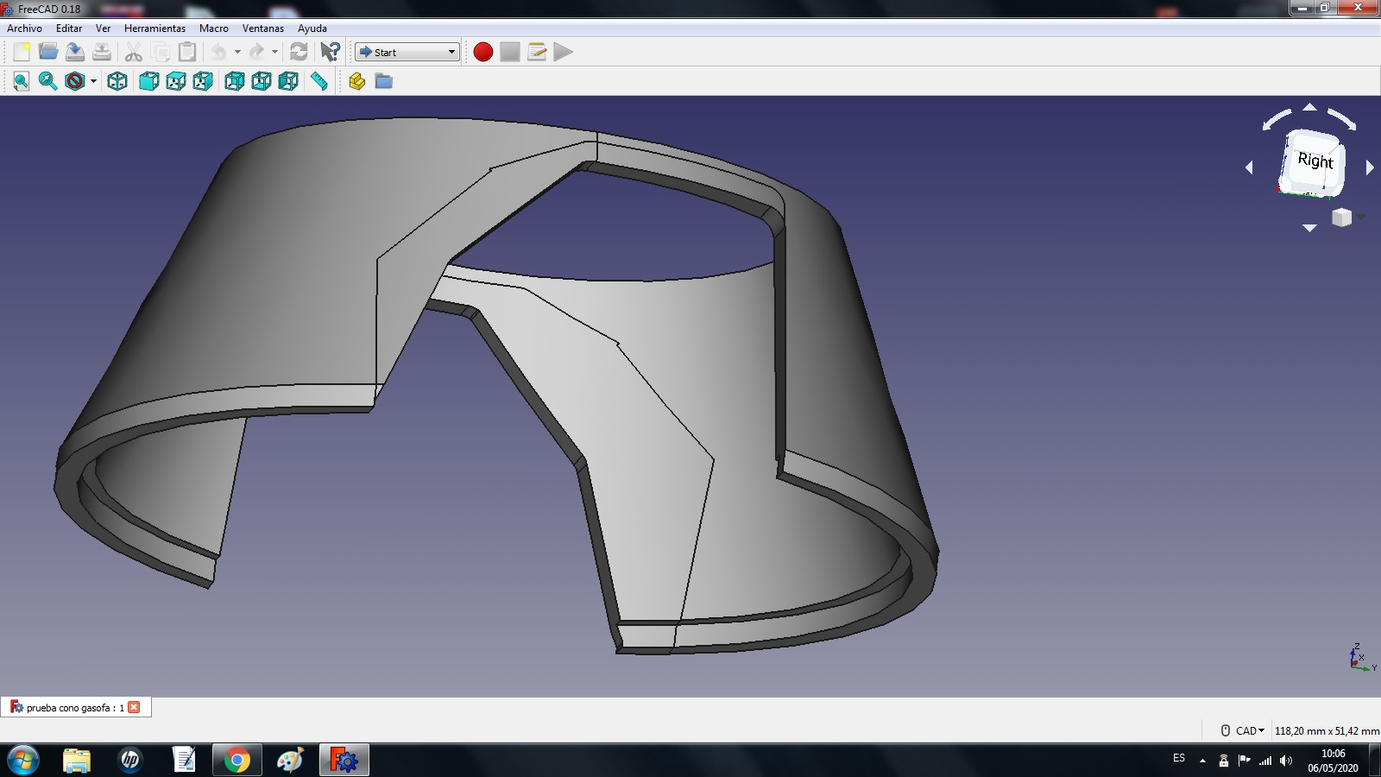
Task: Close the 'prueba cono gasofa' document tab
Action: (x=134, y=707)
